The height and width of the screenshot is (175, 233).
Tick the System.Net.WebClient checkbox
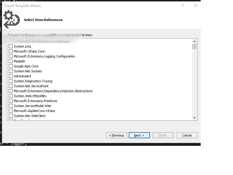point(10,116)
